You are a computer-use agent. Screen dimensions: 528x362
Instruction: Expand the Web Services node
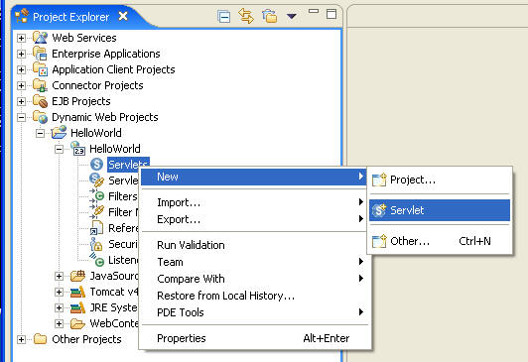click(x=21, y=38)
